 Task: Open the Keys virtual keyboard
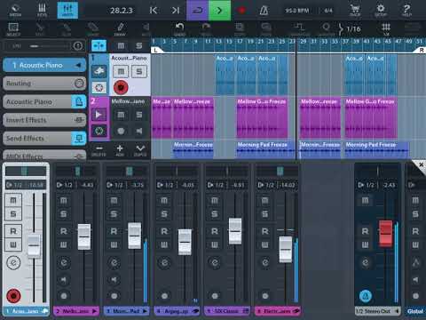click(42, 10)
